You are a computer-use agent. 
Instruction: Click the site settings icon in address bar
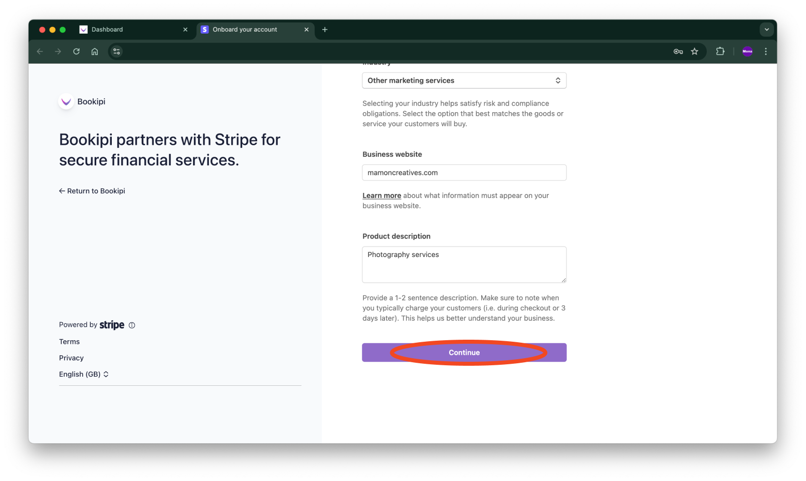click(116, 51)
